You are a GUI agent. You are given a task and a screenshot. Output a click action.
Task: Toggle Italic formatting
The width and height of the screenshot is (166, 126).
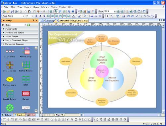(41, 16)
